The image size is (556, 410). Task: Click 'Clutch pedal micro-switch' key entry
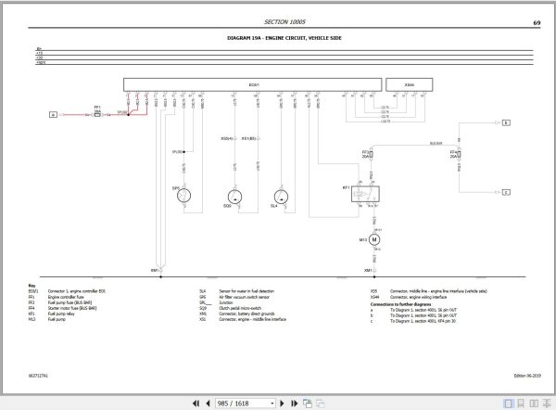(x=240, y=308)
